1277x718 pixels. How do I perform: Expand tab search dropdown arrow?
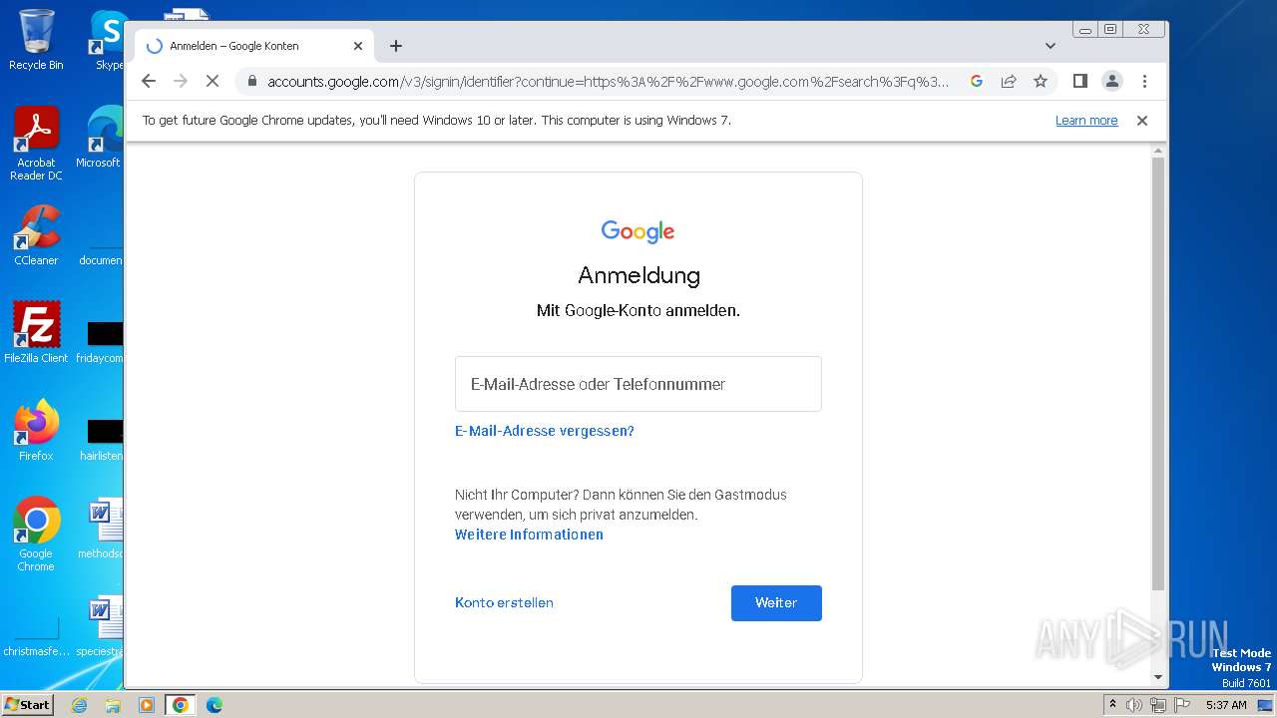click(1050, 46)
